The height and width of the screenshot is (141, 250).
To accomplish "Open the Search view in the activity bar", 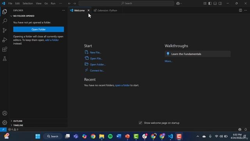I will [x=5, y=21].
